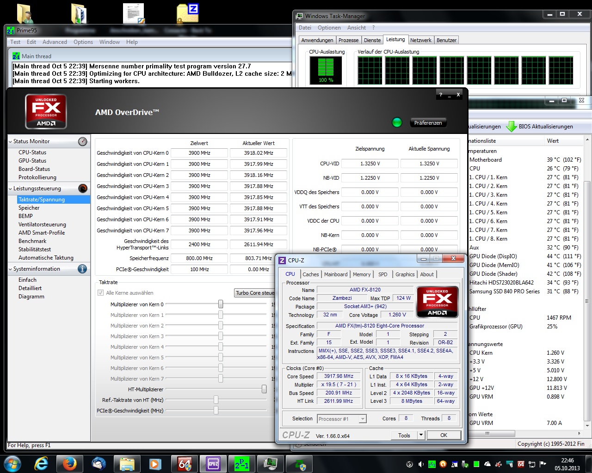Click the green status indicator in OverDrive
This screenshot has width=592, height=473.
coord(397,122)
